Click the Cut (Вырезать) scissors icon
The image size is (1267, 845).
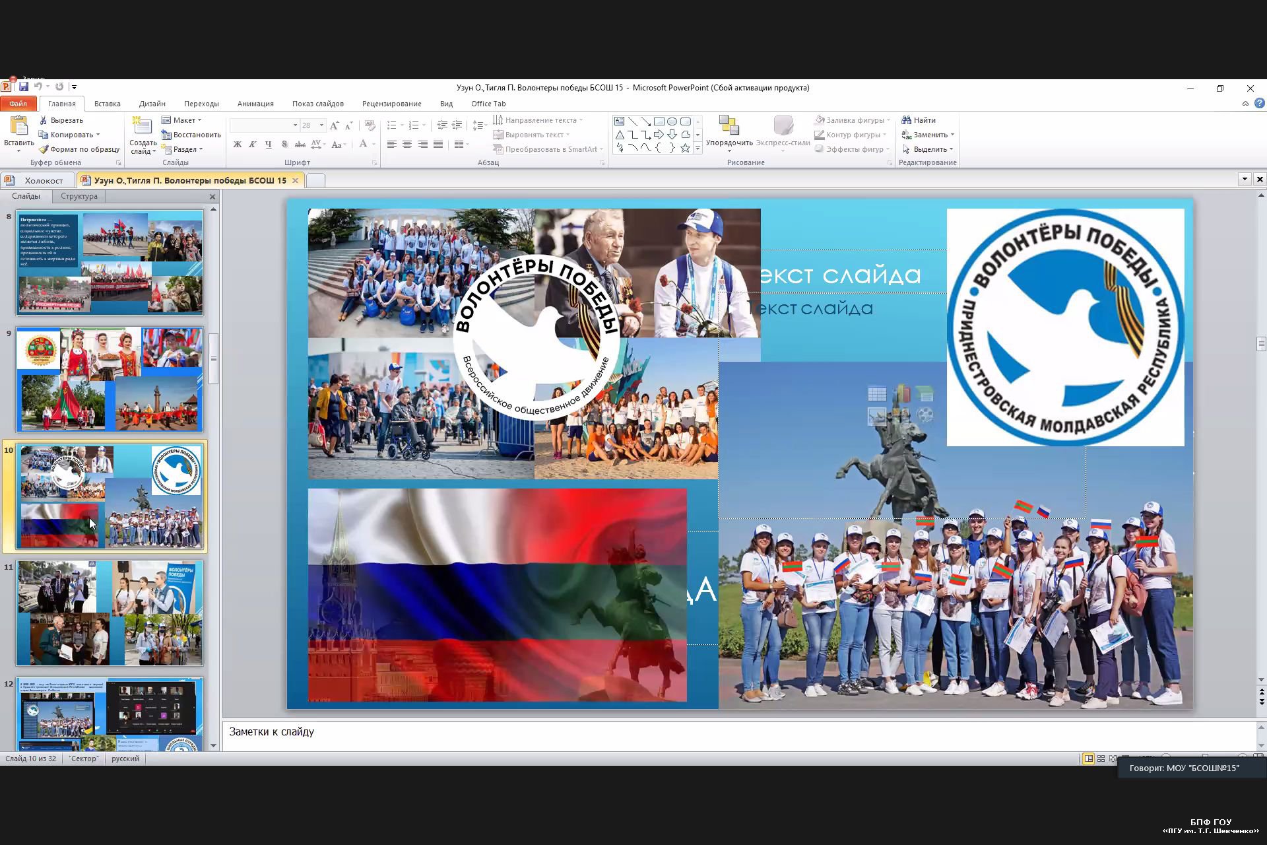44,120
